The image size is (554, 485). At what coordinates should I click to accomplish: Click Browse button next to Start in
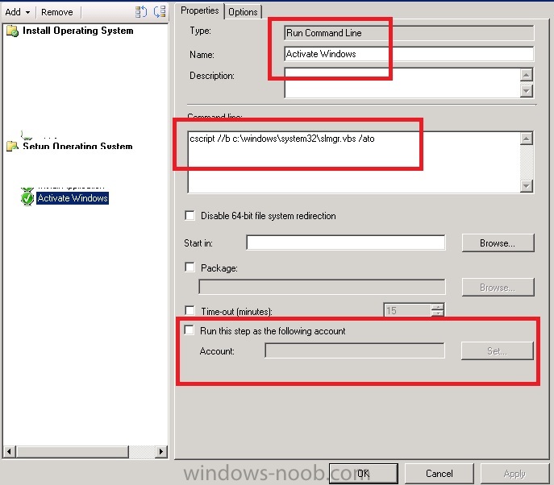(x=498, y=243)
